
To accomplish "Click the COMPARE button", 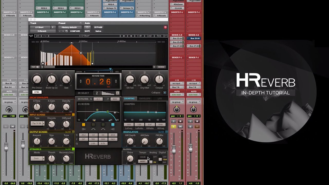I will pyautogui.click(x=75, y=31).
